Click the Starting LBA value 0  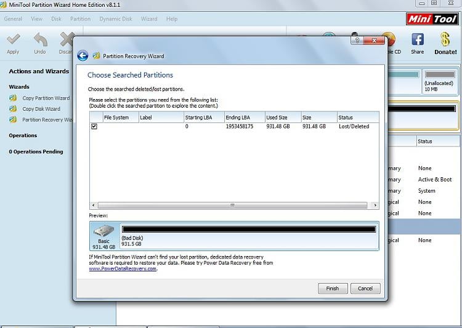187,126
